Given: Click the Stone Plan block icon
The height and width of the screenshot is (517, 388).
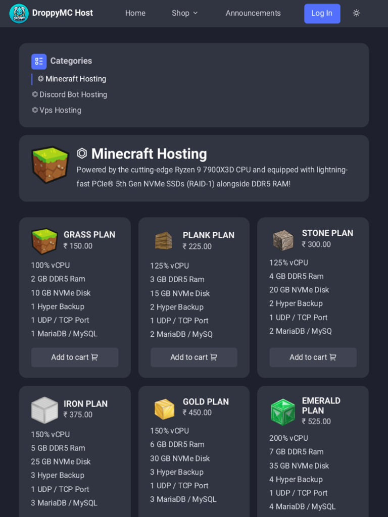Looking at the screenshot, I should [283, 240].
